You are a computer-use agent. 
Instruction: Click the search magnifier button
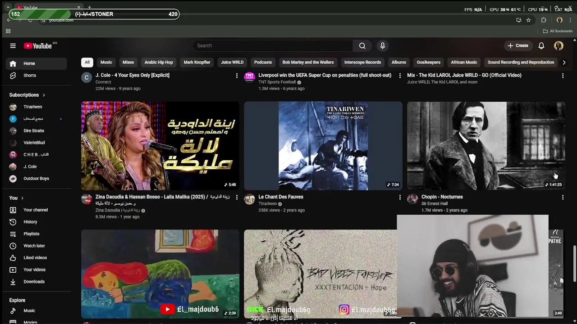[362, 45]
